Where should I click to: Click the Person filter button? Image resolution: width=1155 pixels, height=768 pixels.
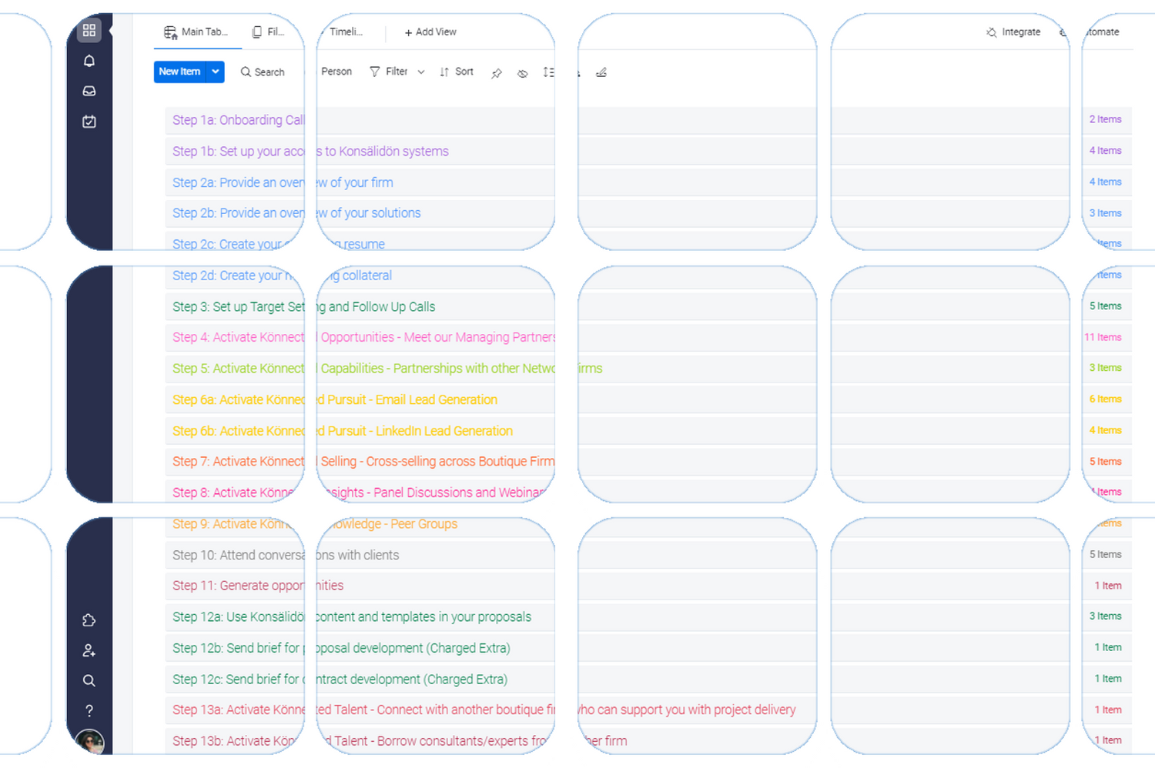[x=336, y=72]
